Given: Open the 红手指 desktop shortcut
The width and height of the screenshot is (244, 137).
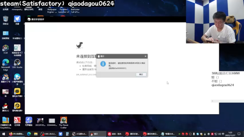Looking at the screenshot, I should 17,121.
